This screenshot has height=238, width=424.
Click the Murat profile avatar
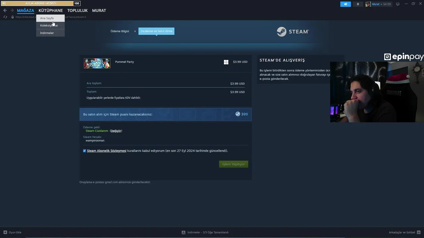[x=368, y=4]
